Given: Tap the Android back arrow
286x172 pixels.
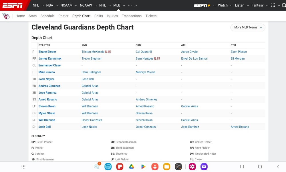Looking at the screenshot, I should click(x=278, y=167).
